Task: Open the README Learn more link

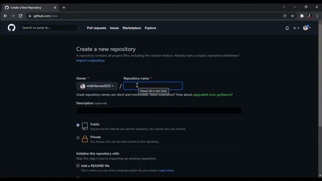Action: coord(167,170)
